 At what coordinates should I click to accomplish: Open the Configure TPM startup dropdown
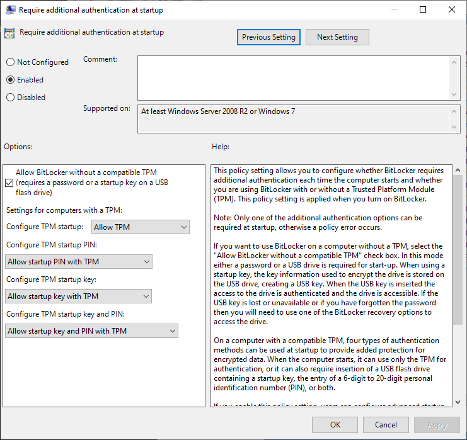click(x=141, y=227)
